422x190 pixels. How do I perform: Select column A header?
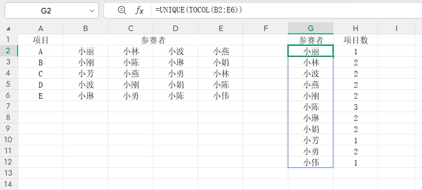[41, 28]
